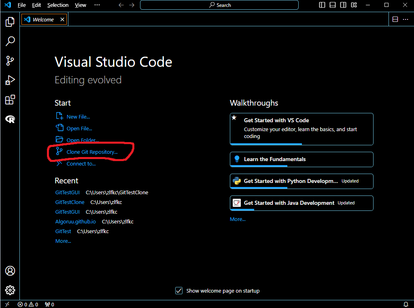Expand hidden menu items ellipsis

coord(97,5)
